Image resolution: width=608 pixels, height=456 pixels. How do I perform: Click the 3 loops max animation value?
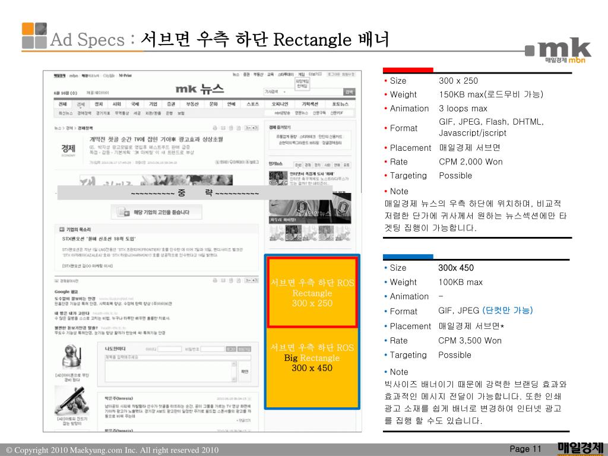pyautogui.click(x=463, y=108)
